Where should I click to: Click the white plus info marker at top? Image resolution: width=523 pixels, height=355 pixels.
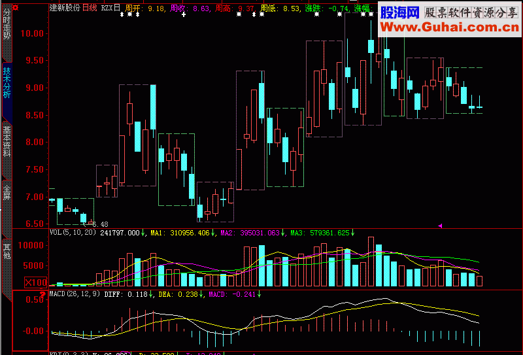(184, 14)
